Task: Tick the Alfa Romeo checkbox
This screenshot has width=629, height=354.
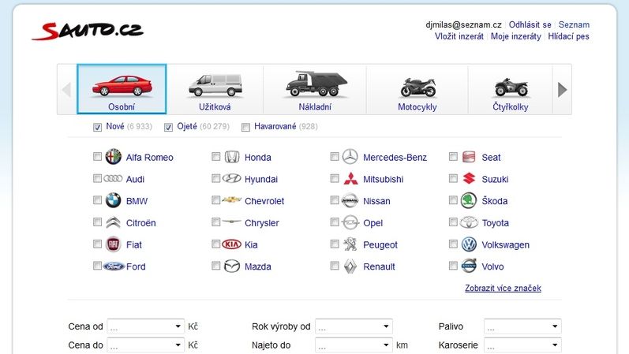Action: 98,156
